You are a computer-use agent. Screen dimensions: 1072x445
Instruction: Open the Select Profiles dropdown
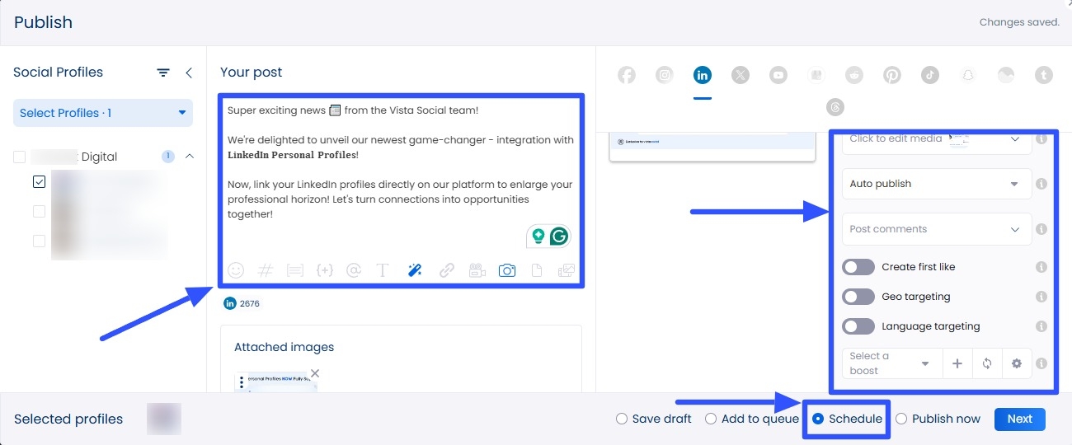(x=103, y=113)
